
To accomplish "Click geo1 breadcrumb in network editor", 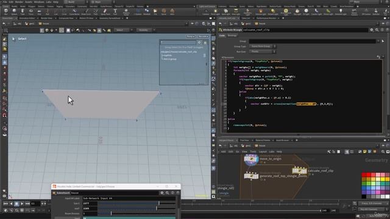I will pos(246,146).
